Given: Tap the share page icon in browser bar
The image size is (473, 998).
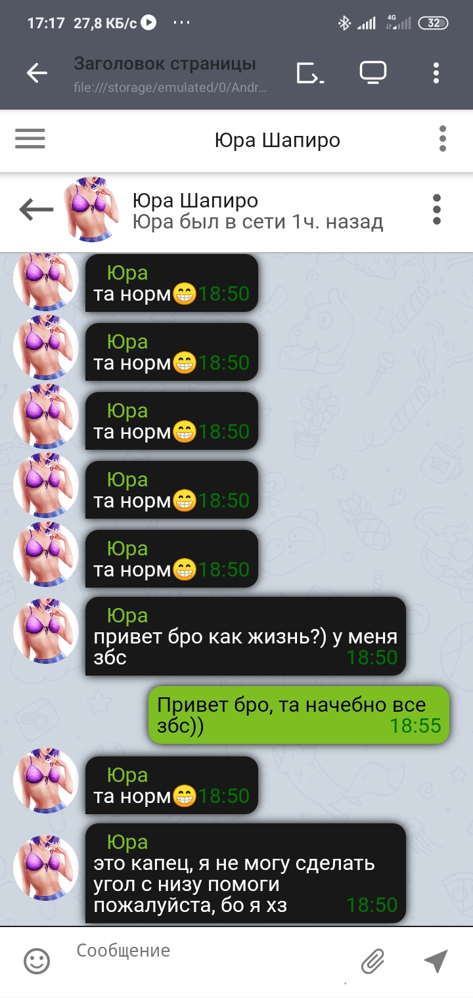Looking at the screenshot, I should click(x=309, y=74).
